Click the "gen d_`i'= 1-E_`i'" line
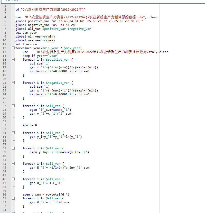 click(x=46, y=183)
